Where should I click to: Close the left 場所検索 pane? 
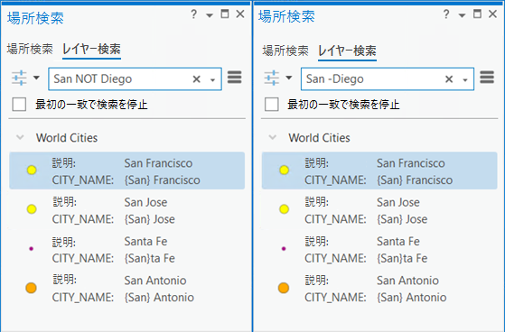(240, 14)
